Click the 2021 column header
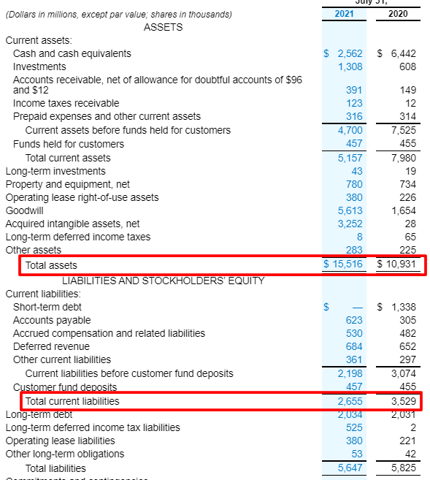 tap(344, 14)
